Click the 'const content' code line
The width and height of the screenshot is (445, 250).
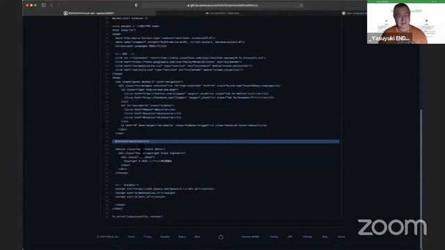click(x=136, y=26)
